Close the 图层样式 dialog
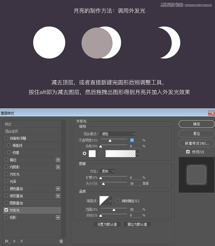 tap(212, 113)
